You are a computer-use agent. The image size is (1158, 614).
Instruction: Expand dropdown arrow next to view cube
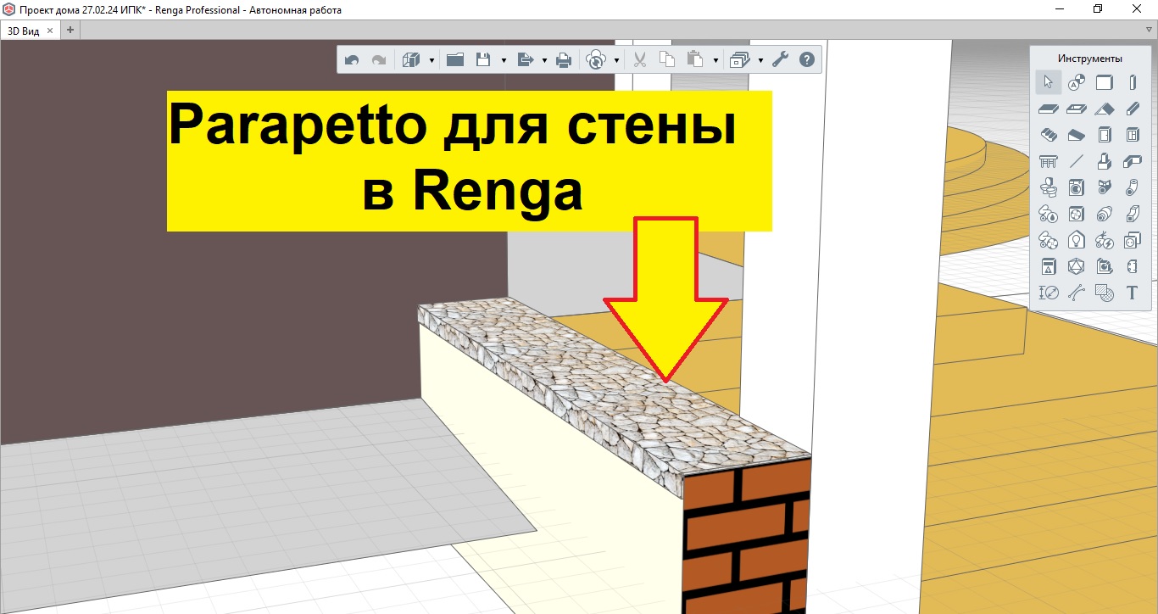431,61
